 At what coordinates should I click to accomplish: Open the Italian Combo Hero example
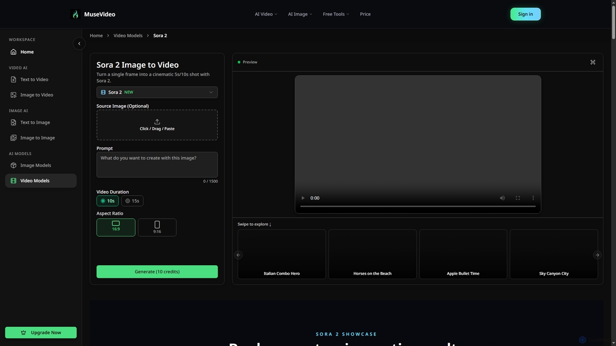pos(282,254)
